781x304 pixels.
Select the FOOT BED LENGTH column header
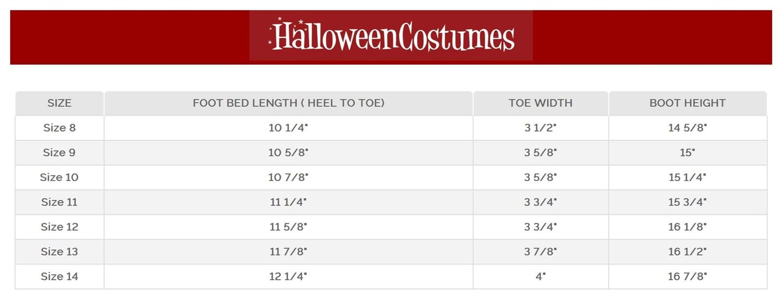pyautogui.click(x=289, y=103)
